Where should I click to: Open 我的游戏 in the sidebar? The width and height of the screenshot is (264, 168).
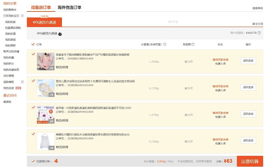10,40
